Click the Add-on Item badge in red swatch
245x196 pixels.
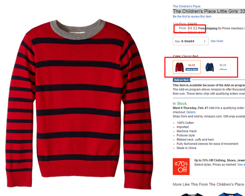click(x=192, y=69)
